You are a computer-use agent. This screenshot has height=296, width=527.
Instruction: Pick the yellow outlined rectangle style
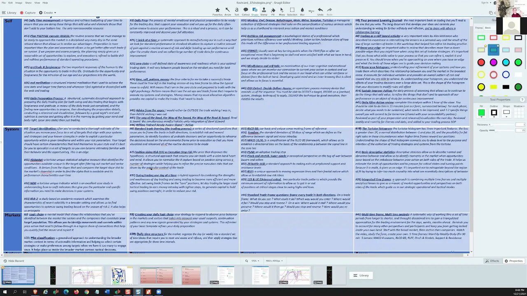click(506, 38)
